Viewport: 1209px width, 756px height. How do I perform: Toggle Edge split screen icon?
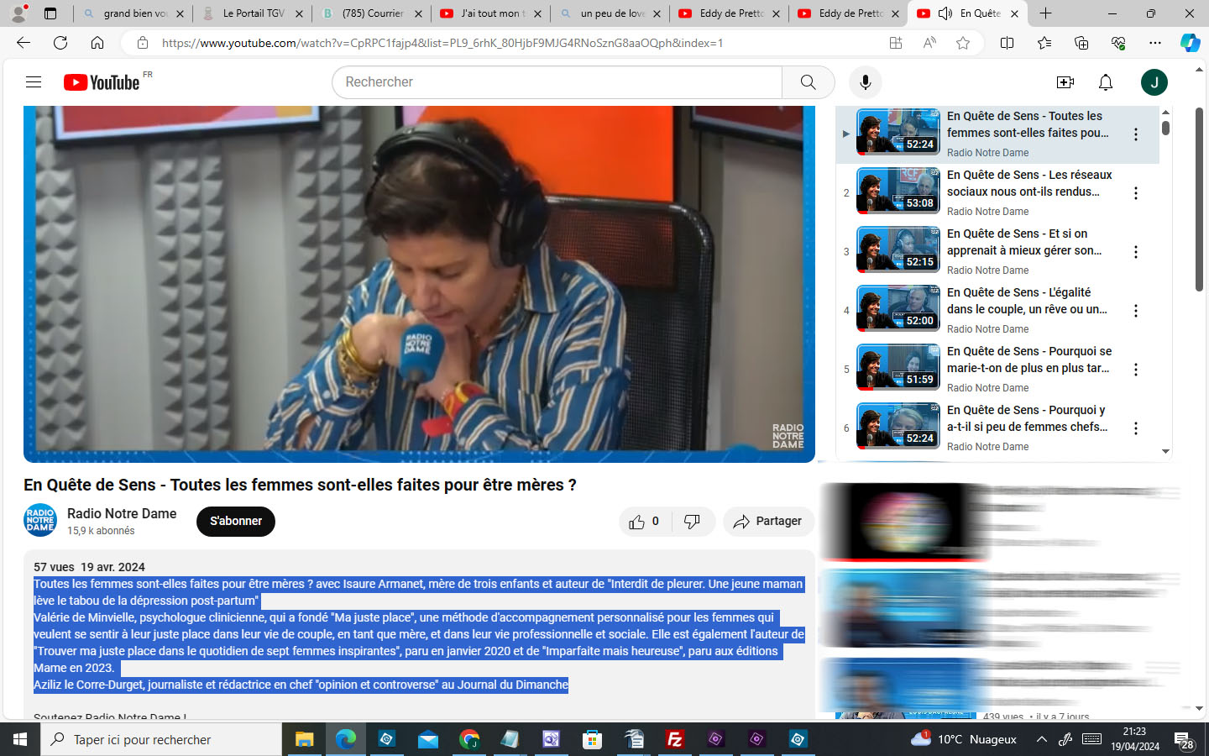tap(1007, 43)
